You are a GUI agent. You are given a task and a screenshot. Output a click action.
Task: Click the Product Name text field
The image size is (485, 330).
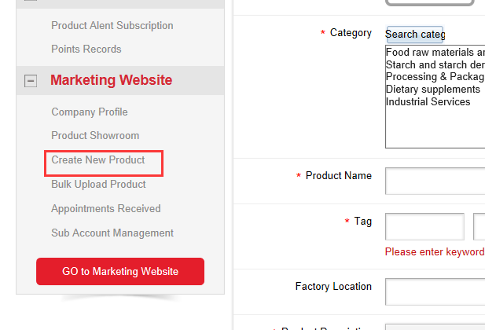point(435,181)
